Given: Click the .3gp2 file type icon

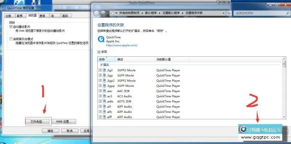Looking at the screenshot, I should coord(104,80).
